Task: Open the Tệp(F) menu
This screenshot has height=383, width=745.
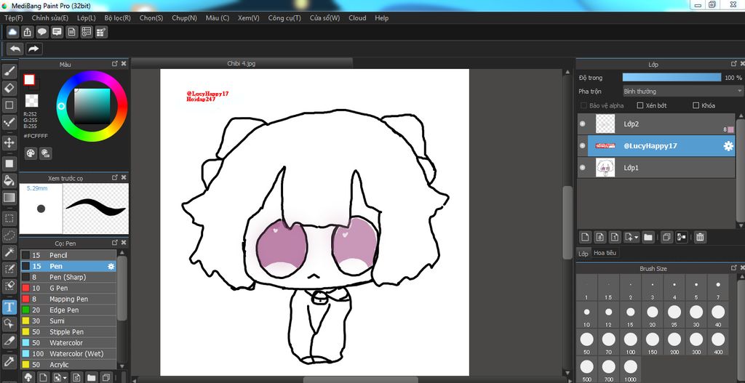Action: click(14, 18)
